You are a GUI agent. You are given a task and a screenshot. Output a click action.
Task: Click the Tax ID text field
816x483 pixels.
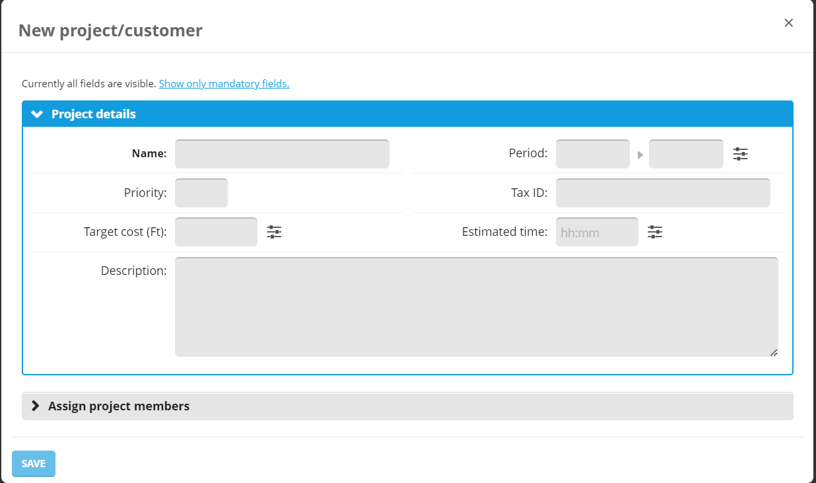pyautogui.click(x=663, y=193)
